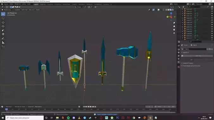Viewport: 214px width, 120px height.
Task: Add a new workspace tab with plus
Action: click(x=111, y=4)
